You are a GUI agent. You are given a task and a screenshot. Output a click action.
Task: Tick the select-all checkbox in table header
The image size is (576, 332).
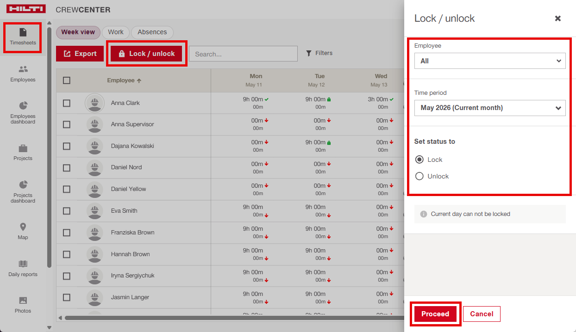click(67, 80)
